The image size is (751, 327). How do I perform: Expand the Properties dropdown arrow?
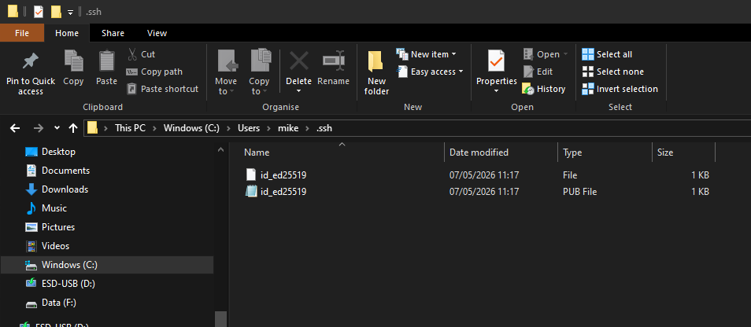[497, 91]
